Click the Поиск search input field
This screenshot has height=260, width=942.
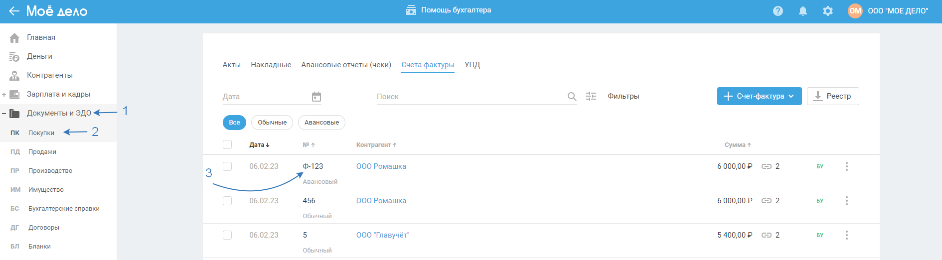[469, 97]
